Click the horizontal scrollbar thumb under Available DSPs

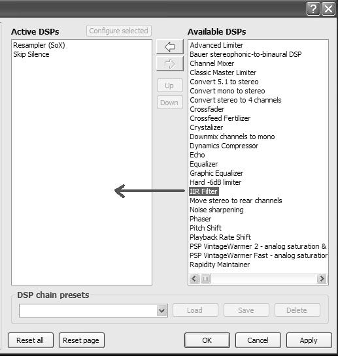point(205,278)
